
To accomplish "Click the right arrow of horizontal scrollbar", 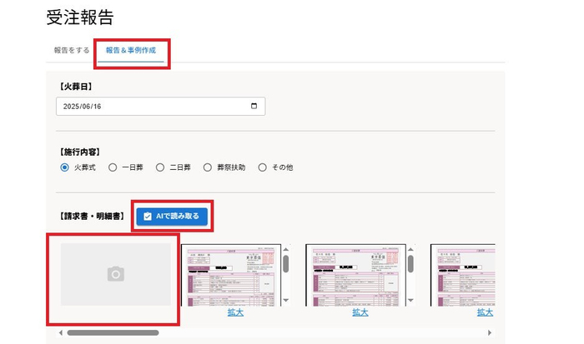I will [x=490, y=333].
